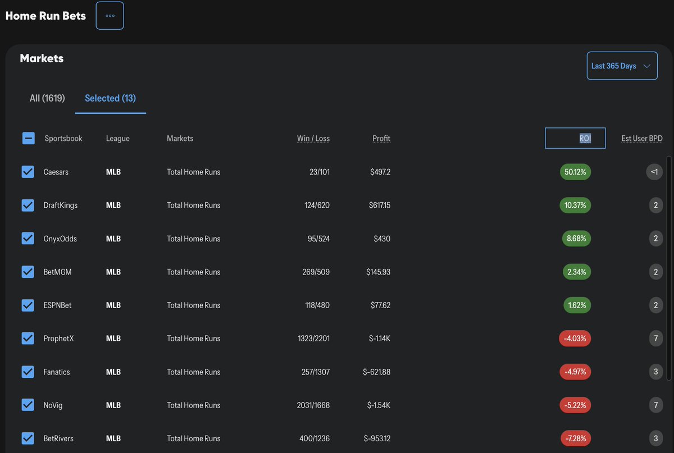This screenshot has width=674, height=453.
Task: Open the Last 365 Days dropdown
Action: click(622, 66)
